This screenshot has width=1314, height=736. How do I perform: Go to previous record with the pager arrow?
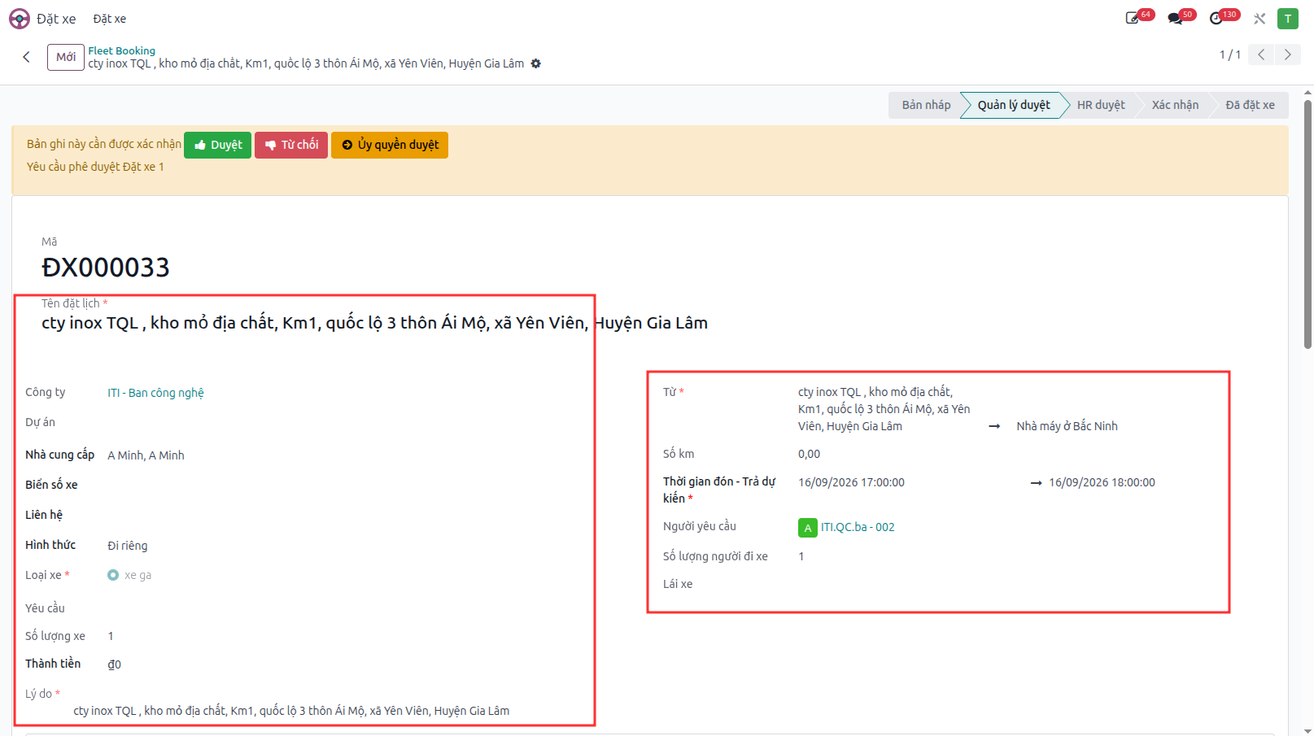(1261, 54)
